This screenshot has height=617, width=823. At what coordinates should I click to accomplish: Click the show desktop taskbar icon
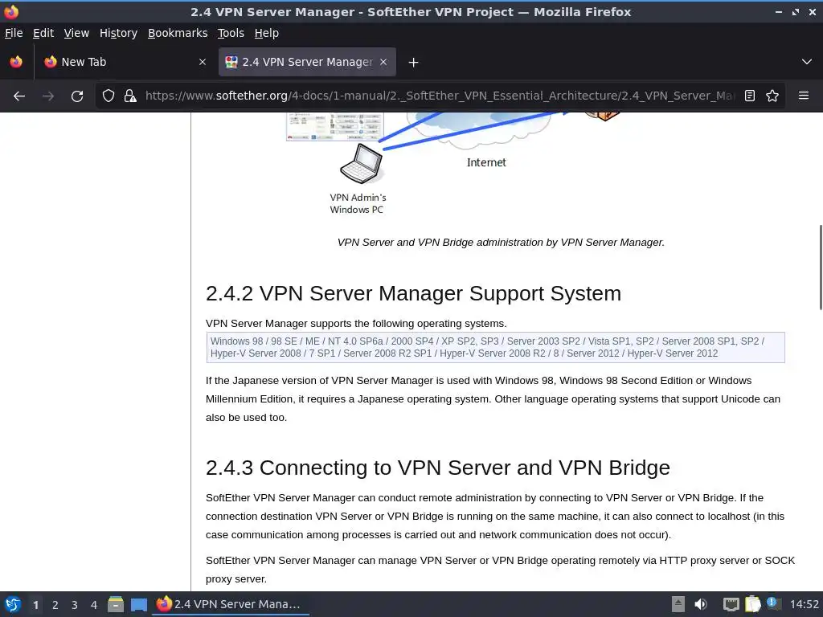click(x=138, y=604)
